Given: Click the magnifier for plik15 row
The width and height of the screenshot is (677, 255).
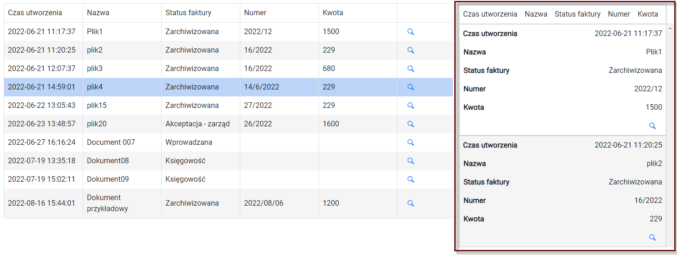Looking at the screenshot, I should pyautogui.click(x=410, y=106).
